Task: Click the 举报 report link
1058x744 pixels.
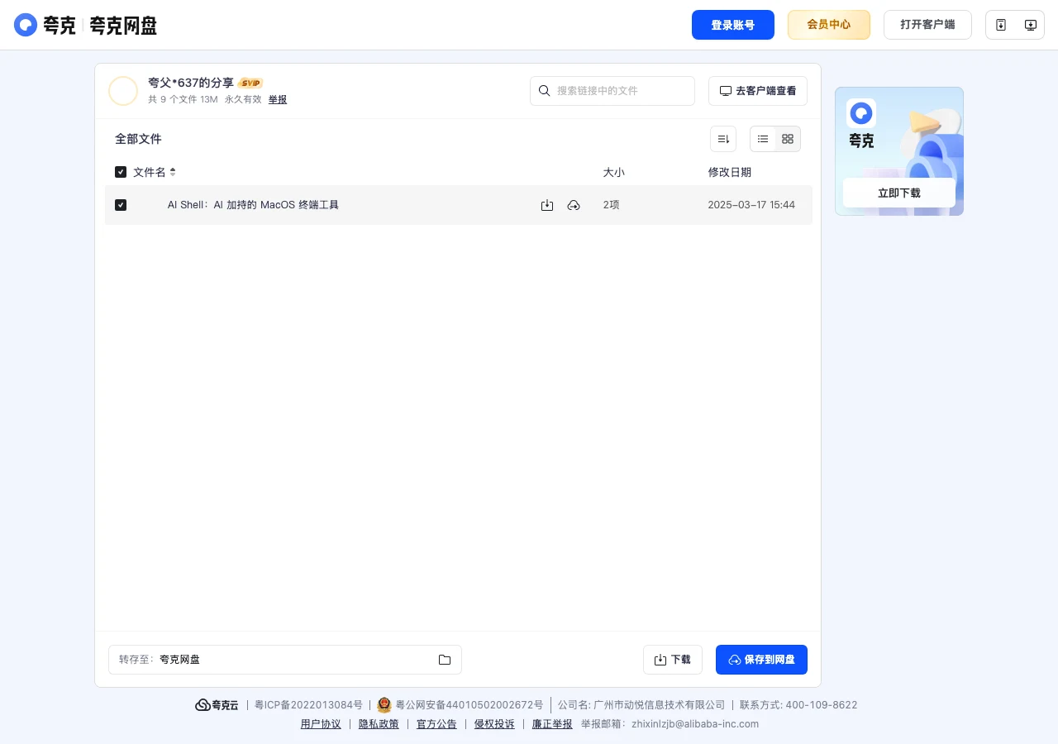Action: (278, 99)
